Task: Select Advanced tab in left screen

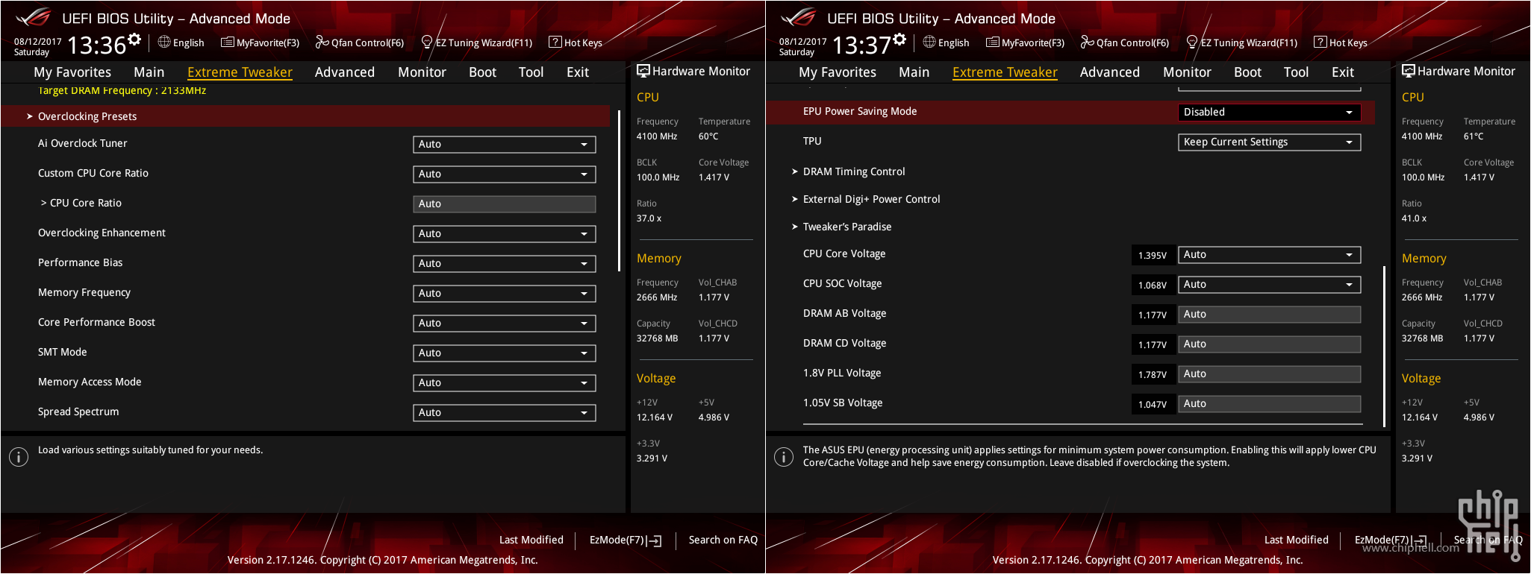Action: [344, 72]
